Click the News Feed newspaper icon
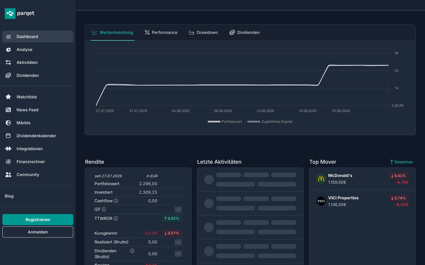Viewport: 425px width, 265px height. click(x=8, y=110)
